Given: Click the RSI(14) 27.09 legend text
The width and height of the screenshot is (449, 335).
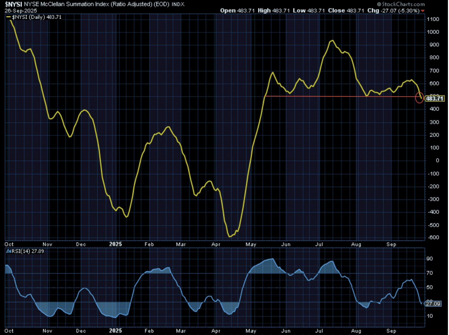Looking at the screenshot, I should (x=28, y=251).
